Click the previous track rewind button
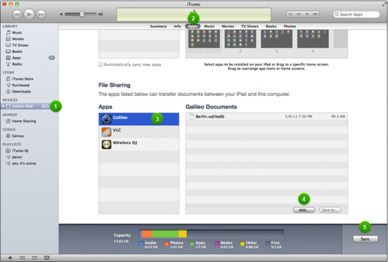This screenshot has height=262, width=388. pyautogui.click(x=17, y=14)
